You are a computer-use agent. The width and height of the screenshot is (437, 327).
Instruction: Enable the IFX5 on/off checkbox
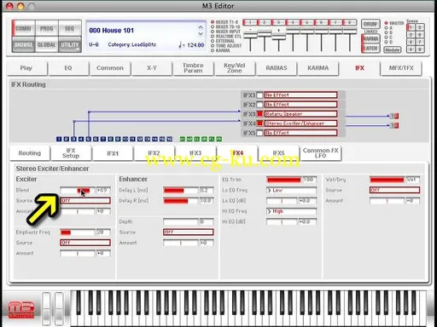pyautogui.click(x=259, y=133)
